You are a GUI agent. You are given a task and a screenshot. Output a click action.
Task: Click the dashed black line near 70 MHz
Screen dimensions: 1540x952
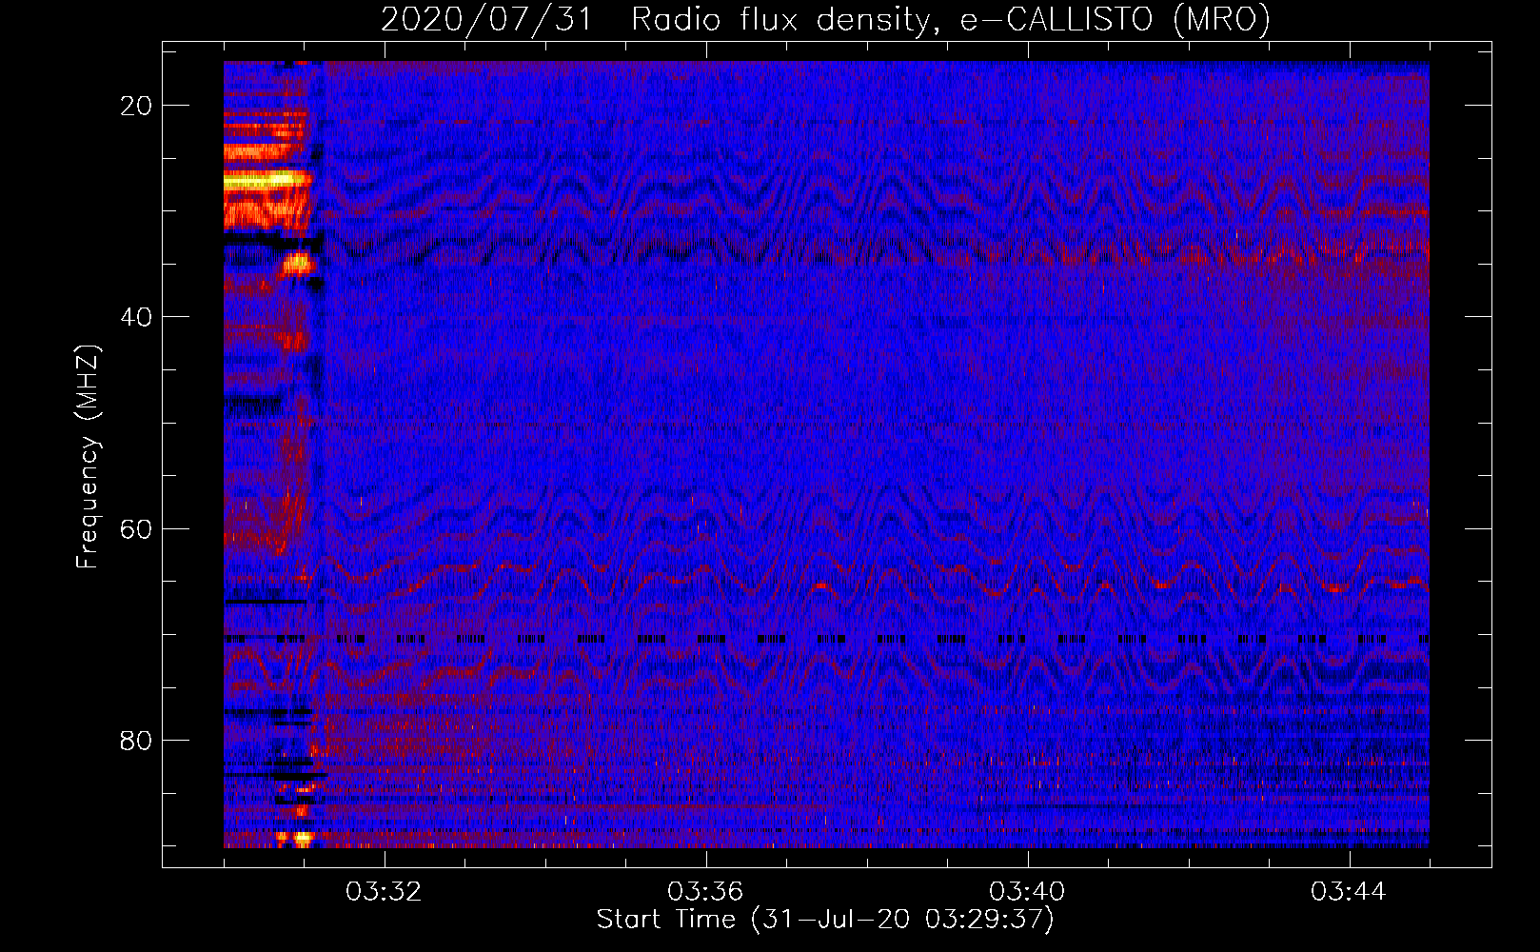click(826, 640)
